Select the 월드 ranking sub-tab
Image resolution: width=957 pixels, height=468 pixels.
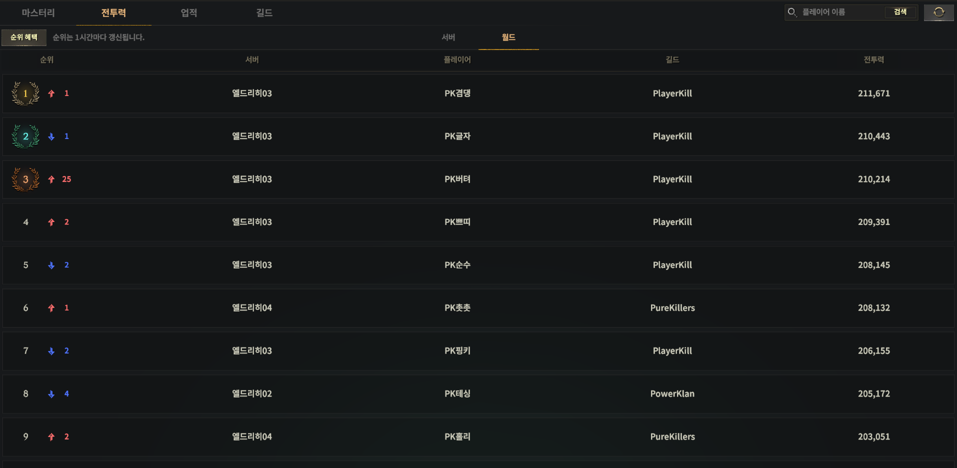point(508,37)
